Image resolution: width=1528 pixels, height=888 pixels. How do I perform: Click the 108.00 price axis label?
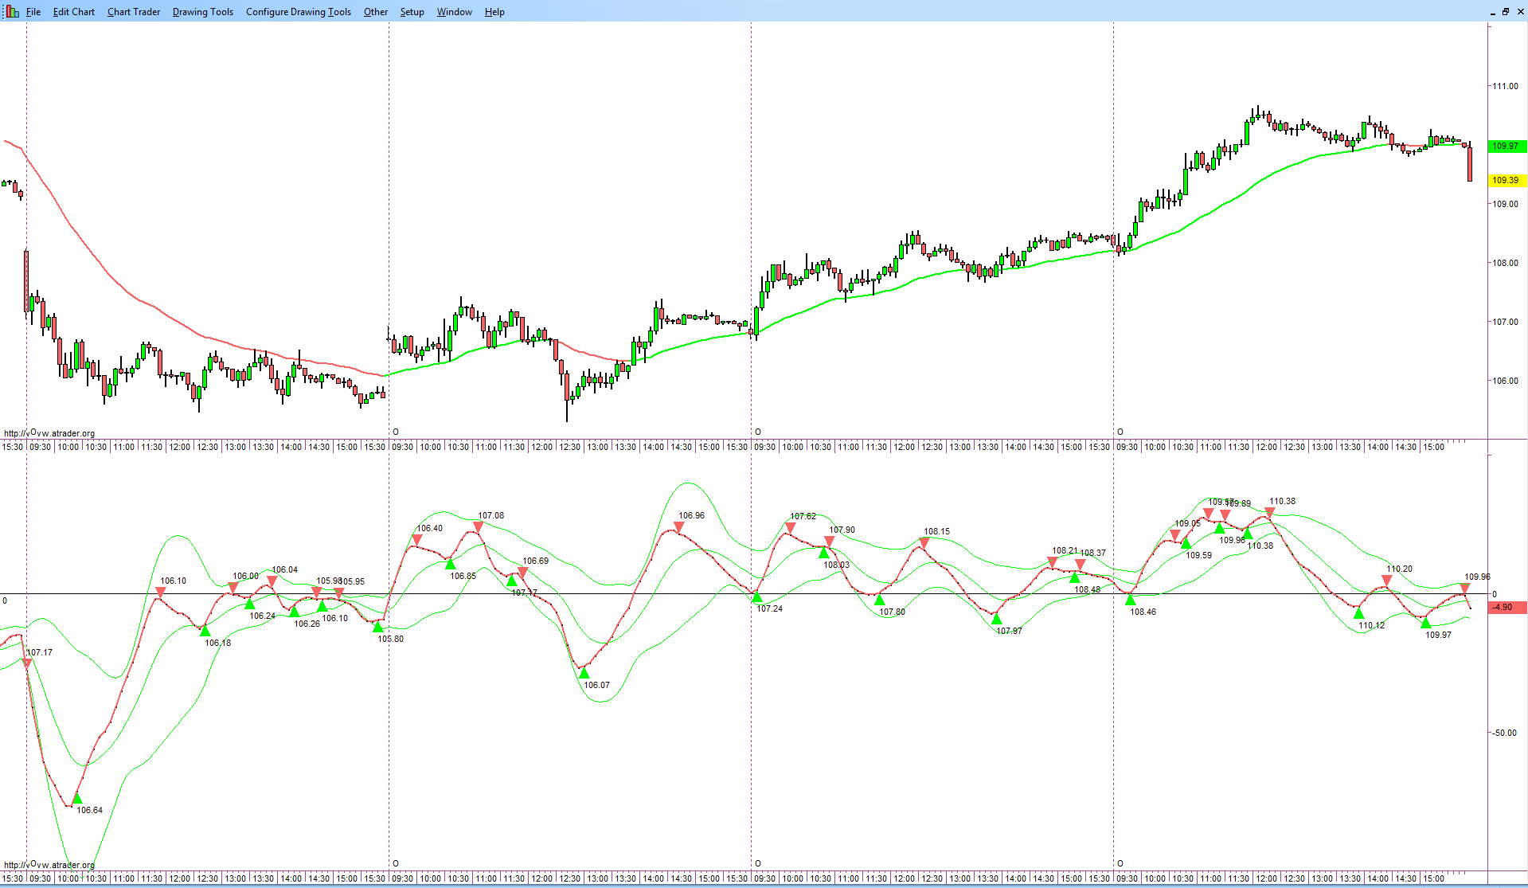click(1505, 263)
